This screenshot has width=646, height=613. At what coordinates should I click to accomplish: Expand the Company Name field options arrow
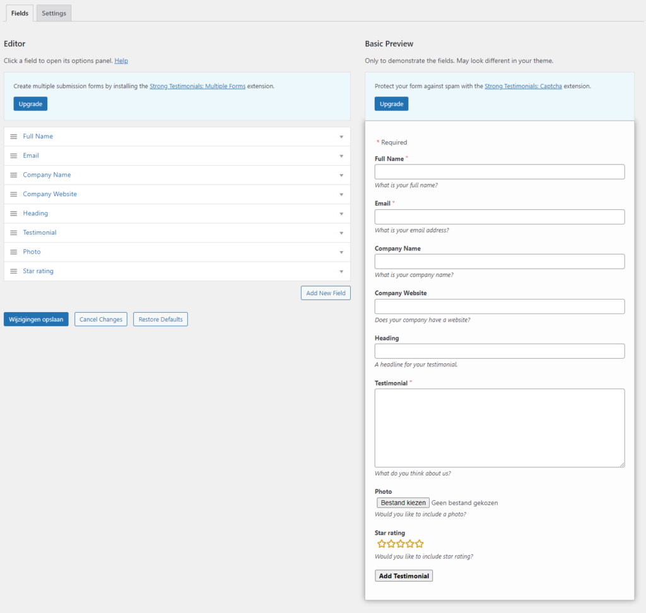341,175
